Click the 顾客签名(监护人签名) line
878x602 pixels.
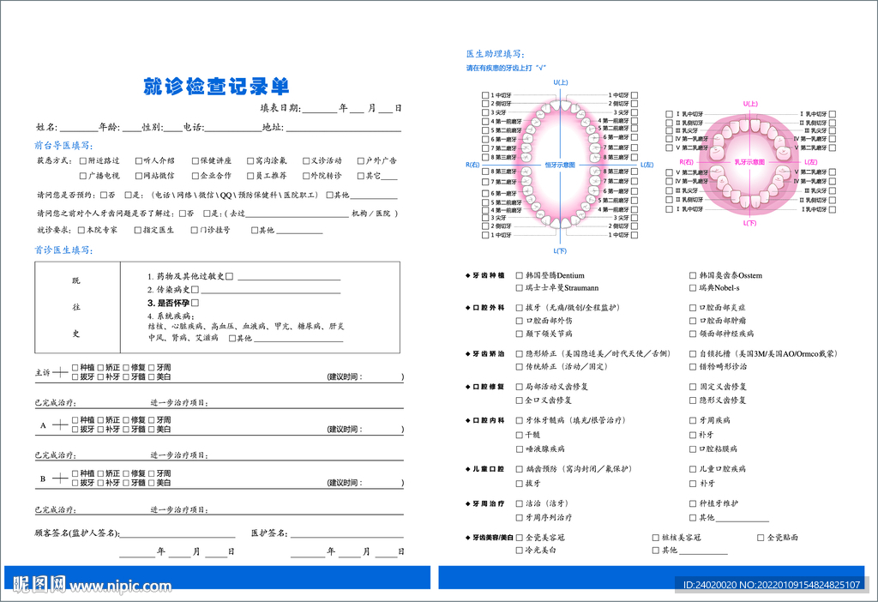click(x=177, y=534)
